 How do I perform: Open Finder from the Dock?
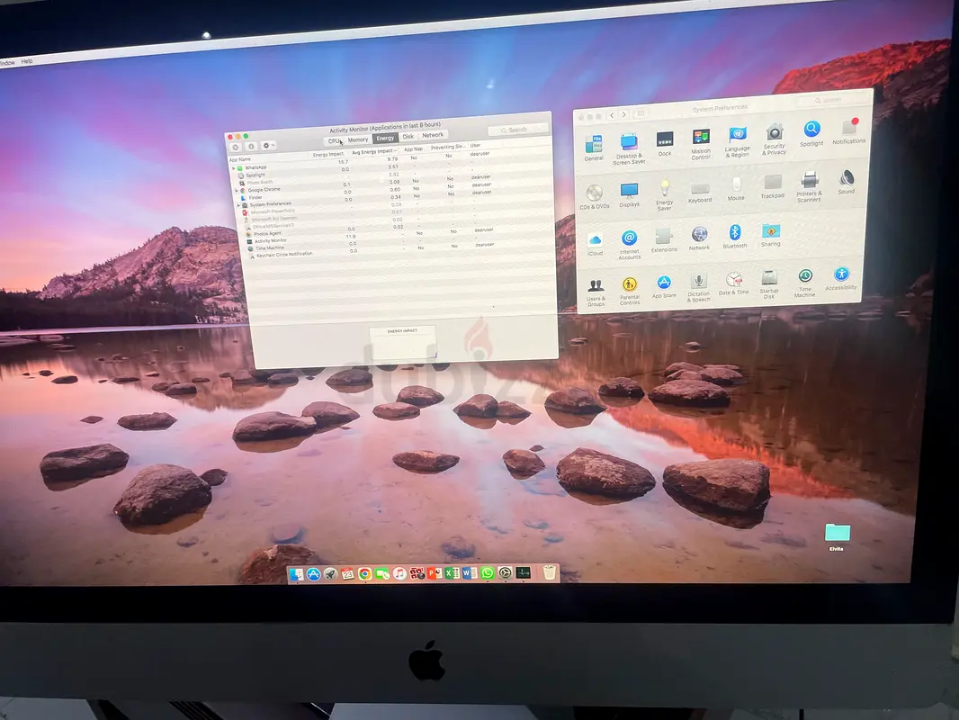pos(296,574)
